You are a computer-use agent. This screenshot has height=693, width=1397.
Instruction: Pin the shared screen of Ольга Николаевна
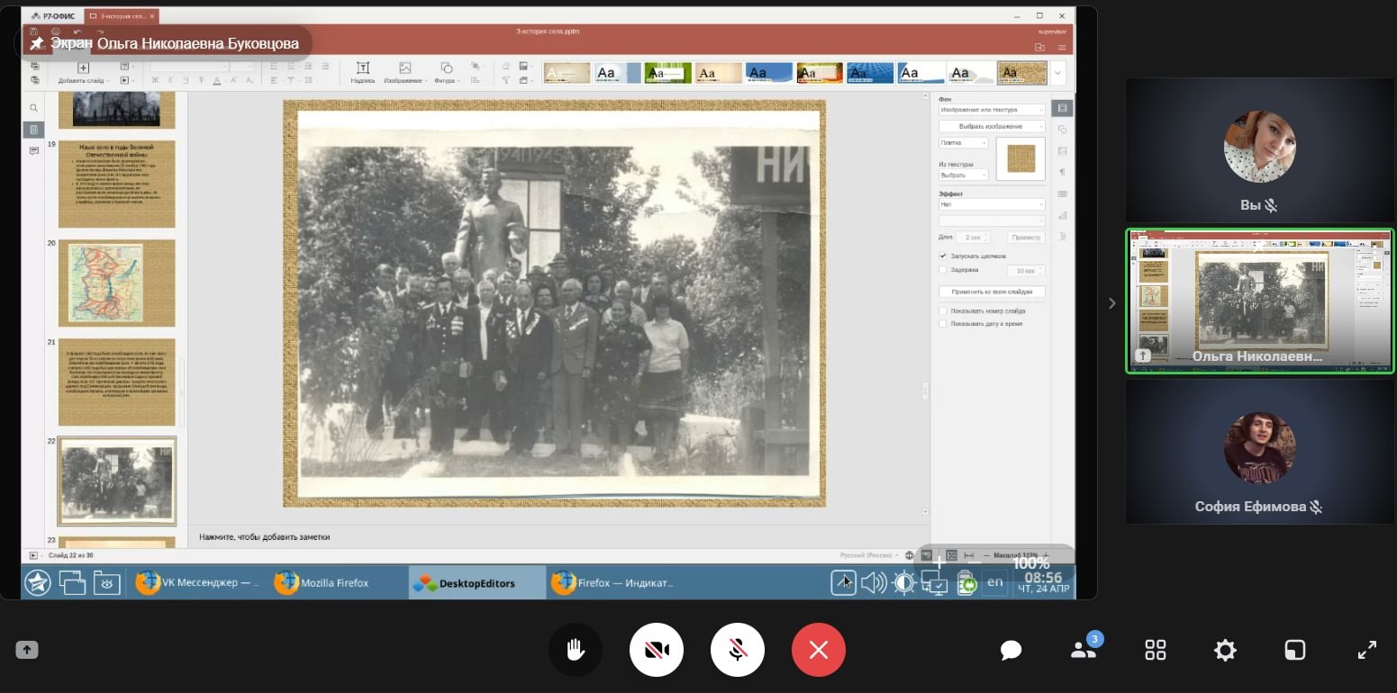tap(37, 42)
